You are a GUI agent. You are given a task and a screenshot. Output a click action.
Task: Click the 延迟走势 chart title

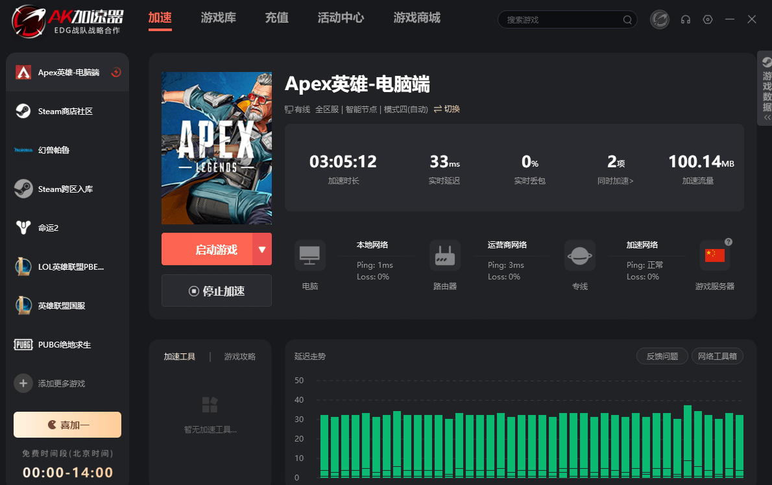click(x=309, y=357)
